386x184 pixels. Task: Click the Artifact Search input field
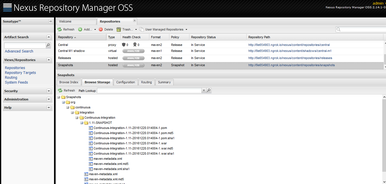[25, 45]
